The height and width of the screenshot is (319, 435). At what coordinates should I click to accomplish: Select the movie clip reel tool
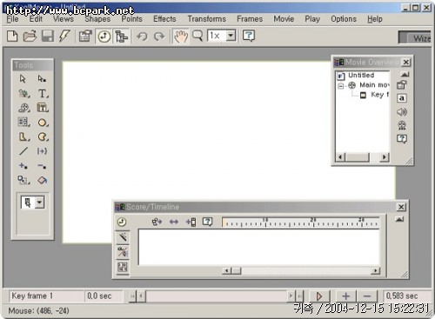coord(23,108)
